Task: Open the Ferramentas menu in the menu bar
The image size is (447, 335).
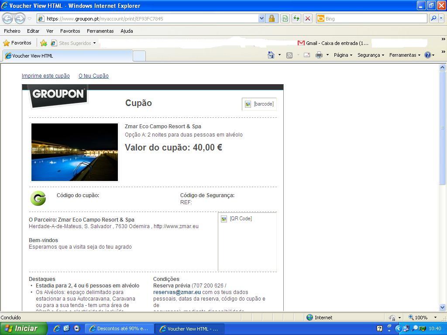Action: (x=100, y=31)
